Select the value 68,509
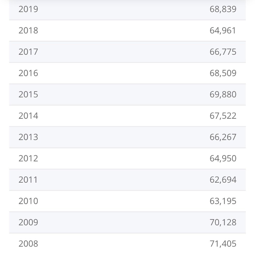255x253 pixels. (223, 73)
